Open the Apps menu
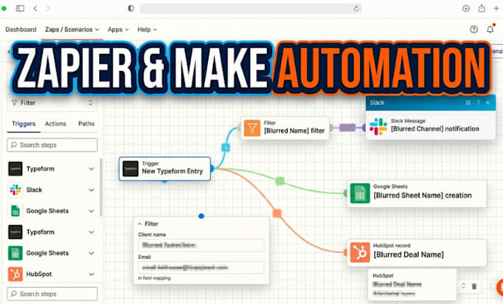The image size is (503, 304). point(118,30)
